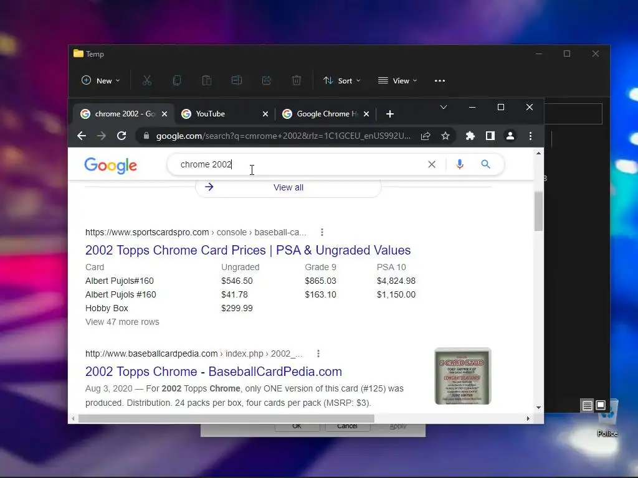Open Chrome's three-dot menu

(530, 136)
